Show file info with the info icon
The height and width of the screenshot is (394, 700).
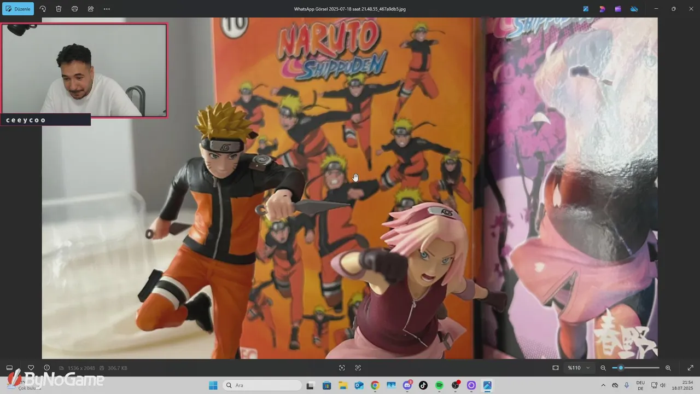(47, 368)
